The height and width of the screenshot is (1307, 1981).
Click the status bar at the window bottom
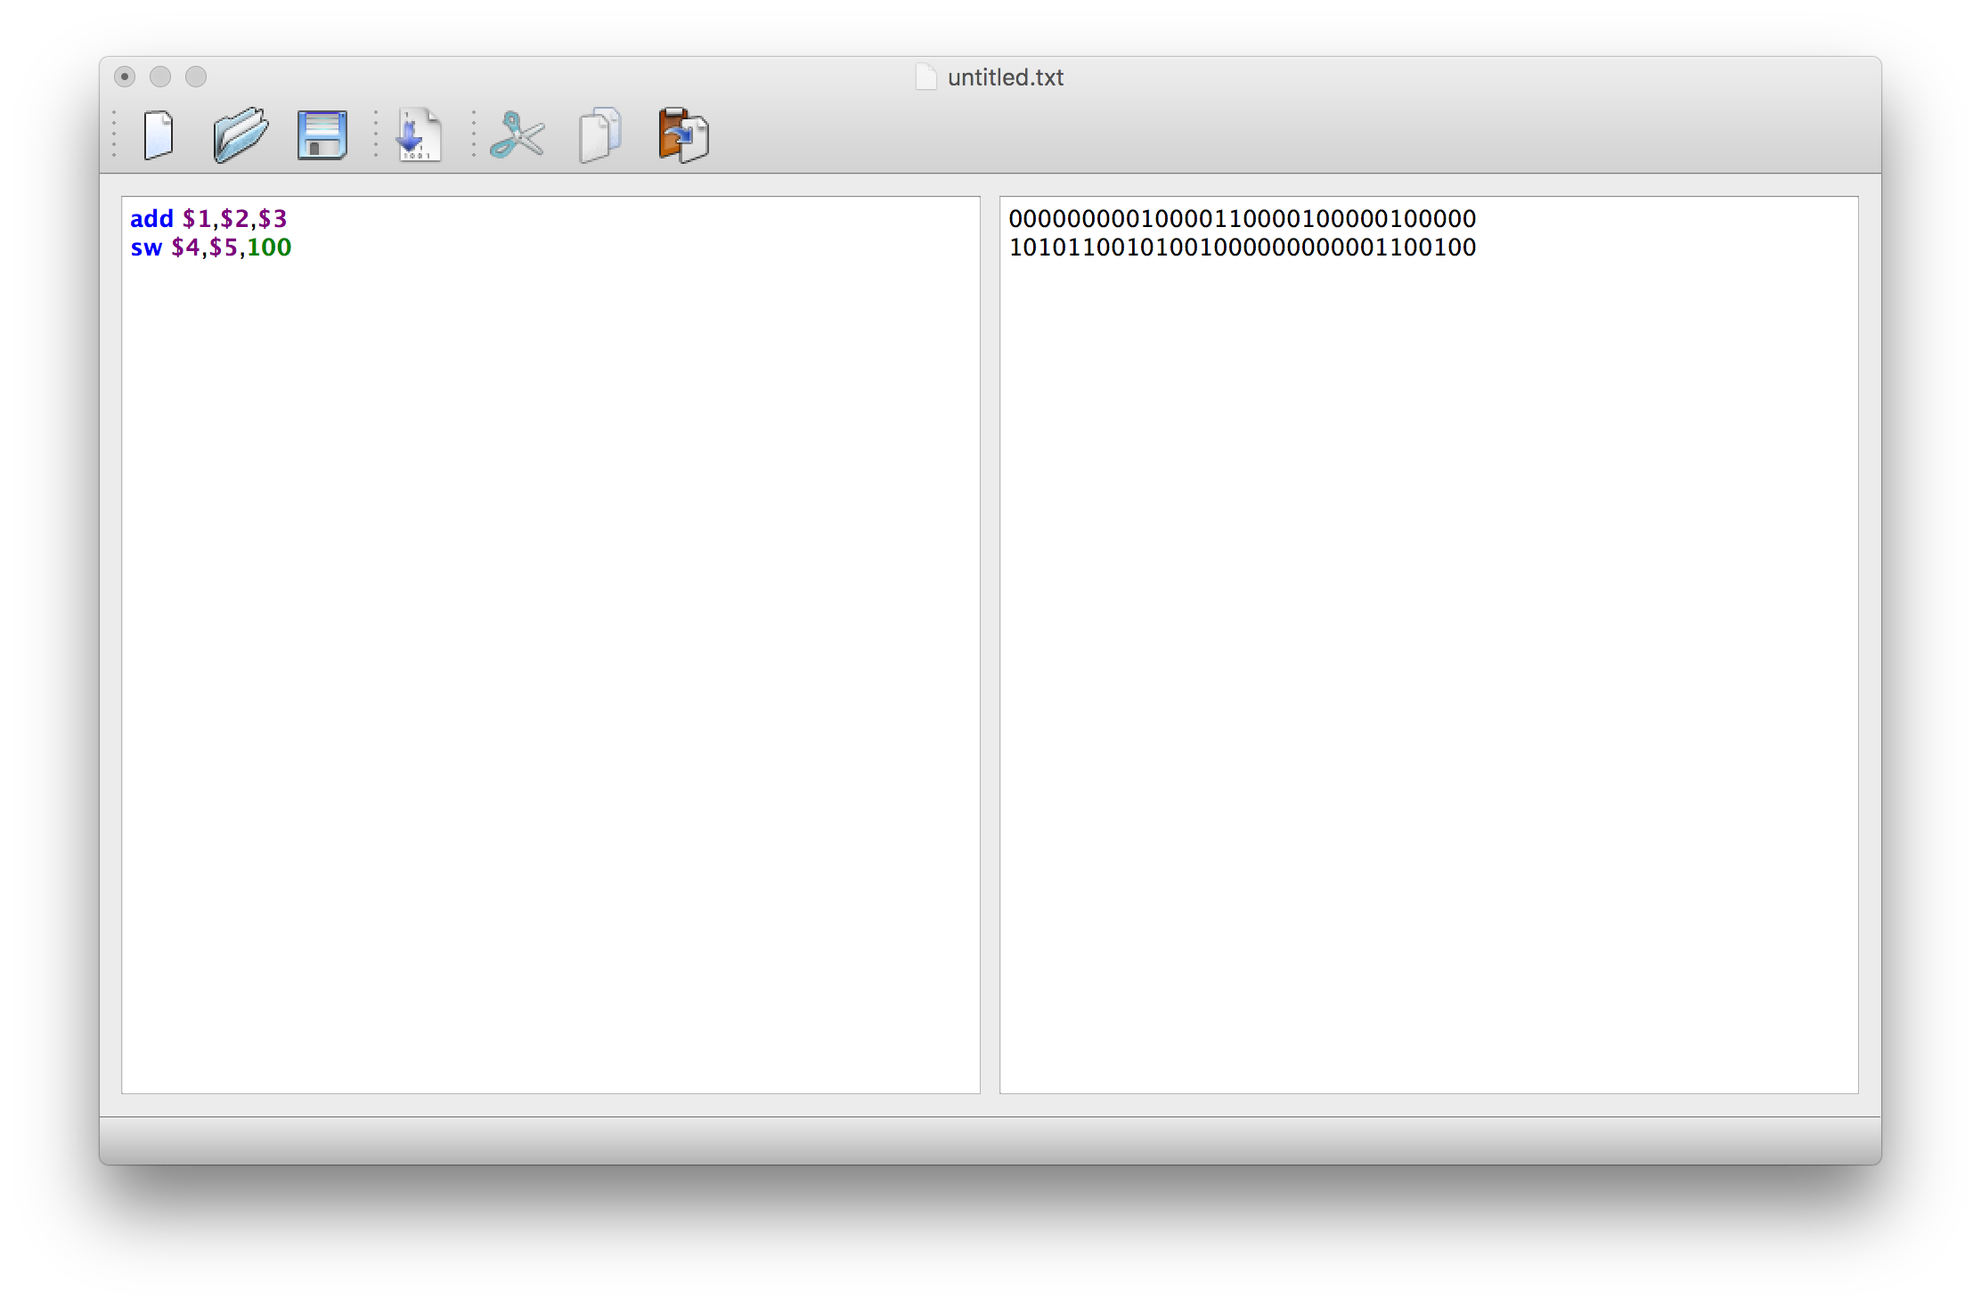(990, 1141)
